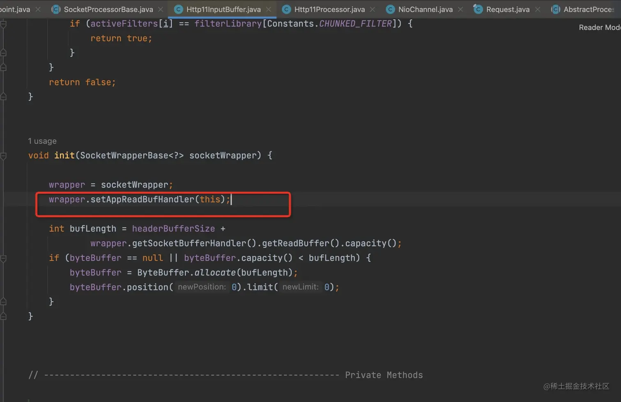
Task: Close the partially visible oint.java tab
Action: pyautogui.click(x=38, y=9)
